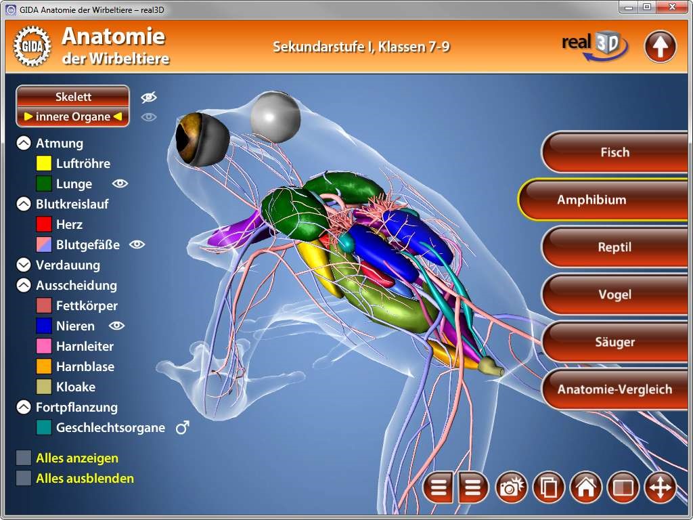Click the split-view panel icon
Screen dimensions: 693x520
click(623, 487)
